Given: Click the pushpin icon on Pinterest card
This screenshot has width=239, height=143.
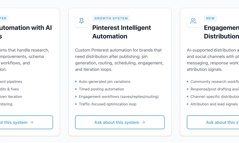Looking at the screenshot, I should [x=82, y=21].
